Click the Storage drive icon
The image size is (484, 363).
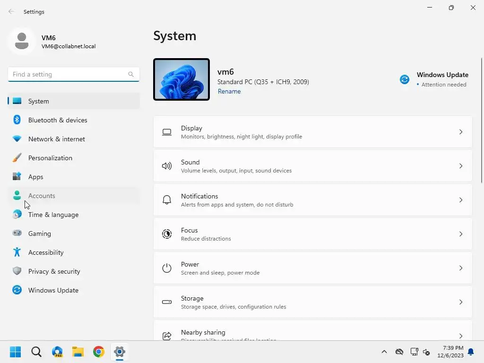(x=167, y=302)
